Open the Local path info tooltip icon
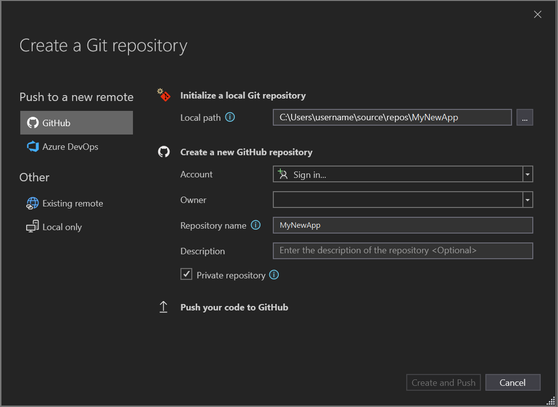 pos(229,117)
